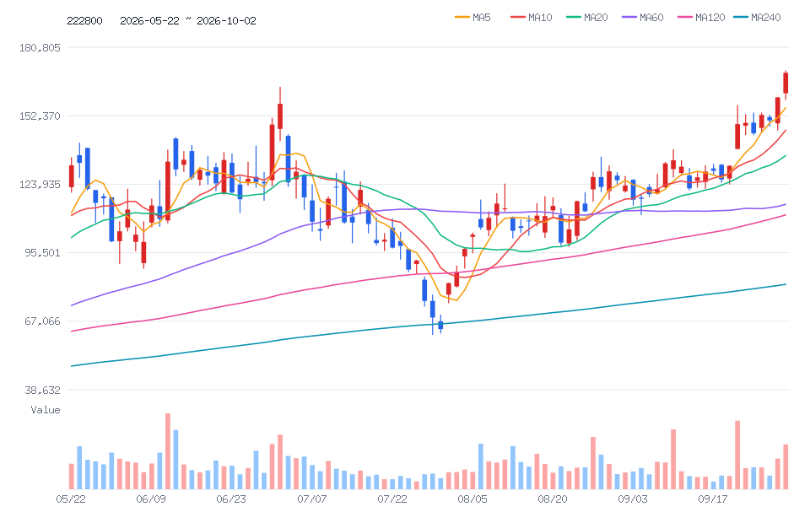Select the stock code 222800 text
810x523 pixels.
click(84, 20)
